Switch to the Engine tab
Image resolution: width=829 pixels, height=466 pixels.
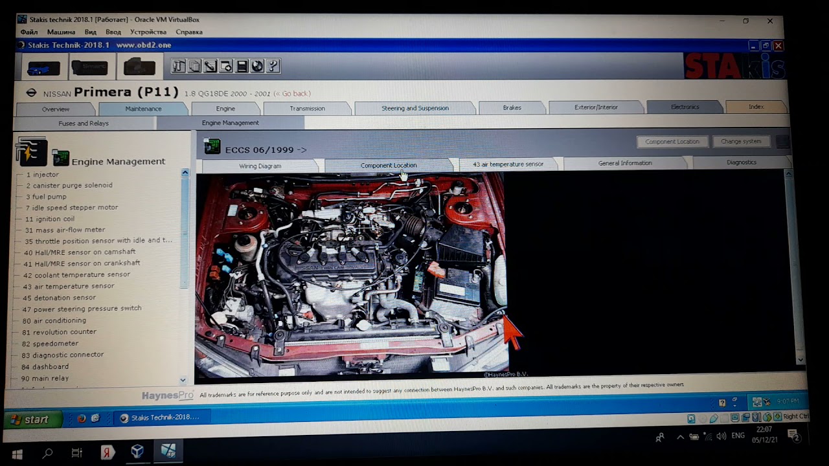(x=225, y=109)
